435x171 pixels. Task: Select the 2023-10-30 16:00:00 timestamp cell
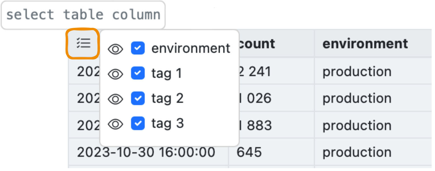tap(146, 152)
